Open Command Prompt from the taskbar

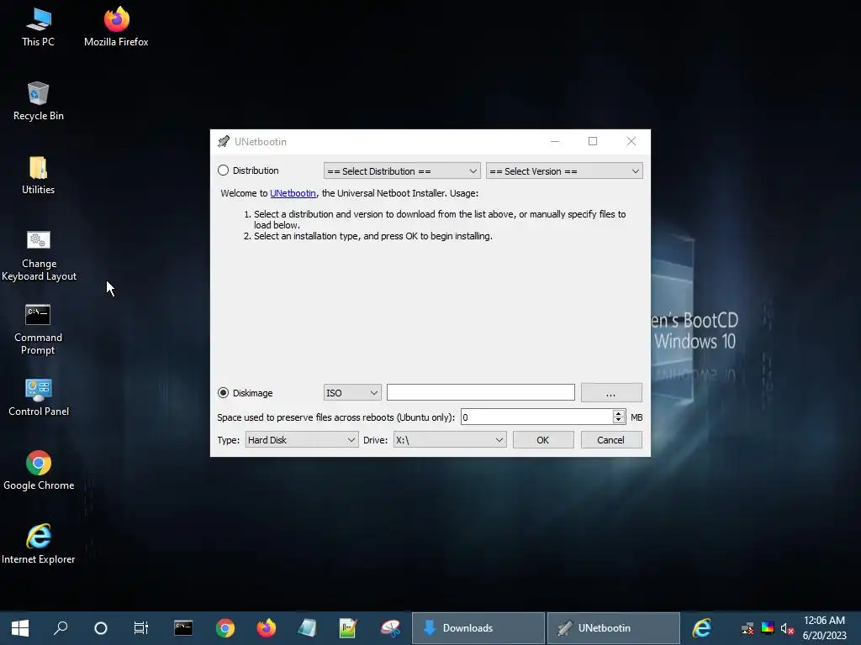click(x=183, y=628)
